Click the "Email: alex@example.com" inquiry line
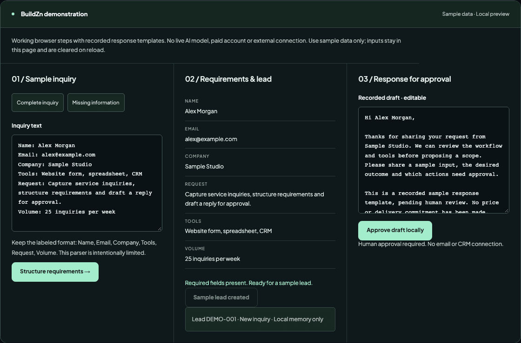 57,155
